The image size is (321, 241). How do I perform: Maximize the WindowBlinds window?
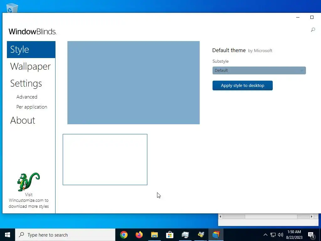point(312,18)
